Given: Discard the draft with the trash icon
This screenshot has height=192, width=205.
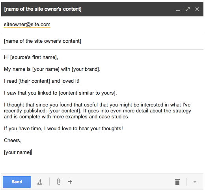Looking at the screenshot, I should tap(177, 182).
